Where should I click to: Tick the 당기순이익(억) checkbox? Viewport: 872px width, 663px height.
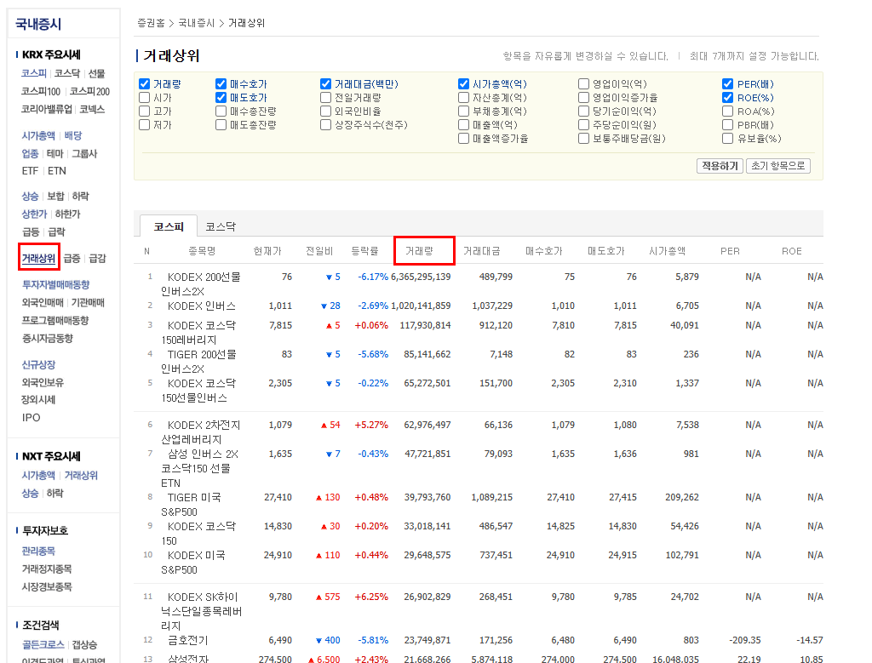tap(584, 111)
